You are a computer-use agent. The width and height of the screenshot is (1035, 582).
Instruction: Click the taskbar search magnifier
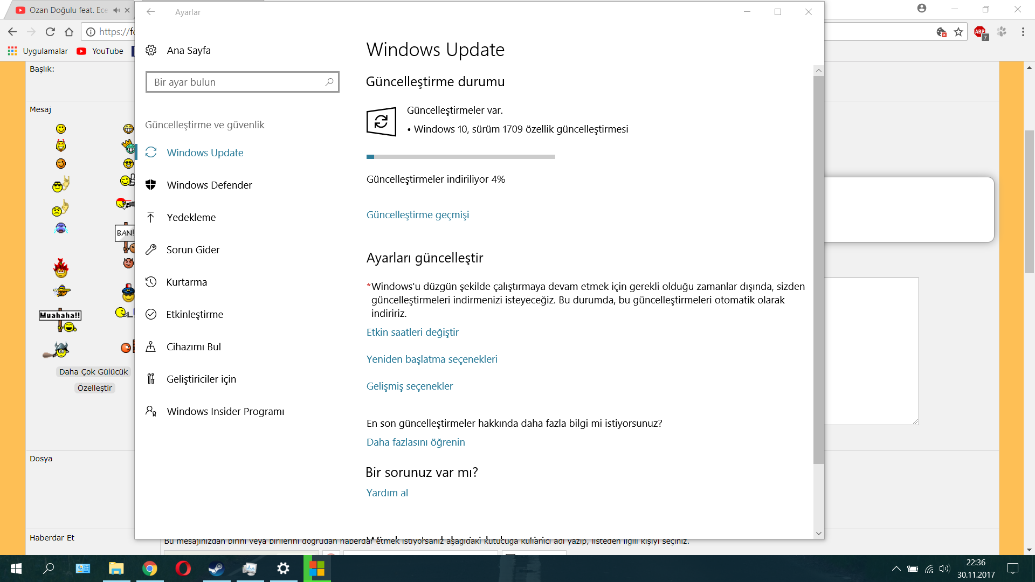[x=49, y=569]
